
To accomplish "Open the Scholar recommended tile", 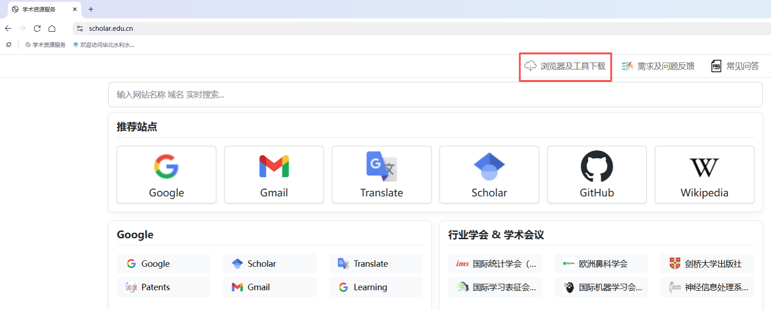I will (x=489, y=174).
